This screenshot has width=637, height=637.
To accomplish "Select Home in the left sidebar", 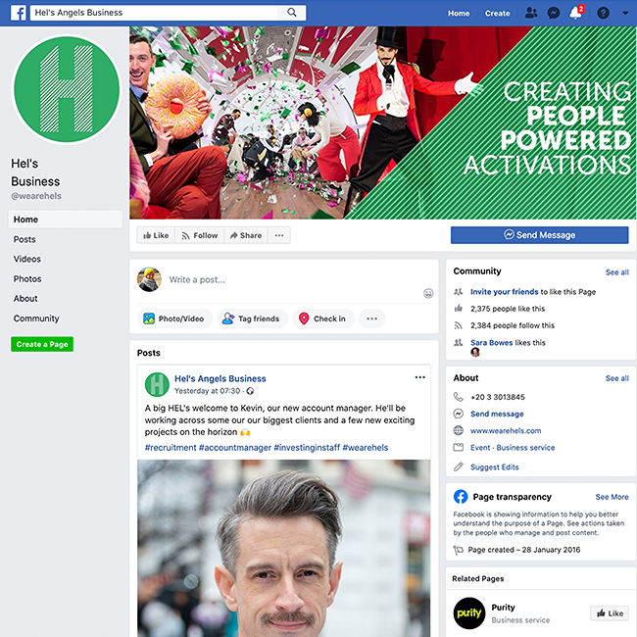I will (65, 220).
